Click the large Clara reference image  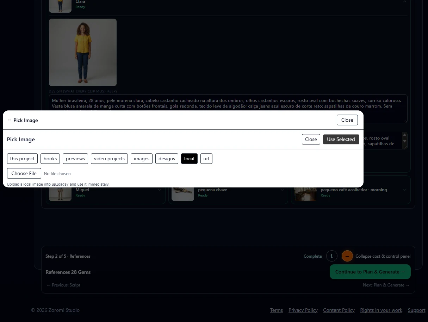coord(83,52)
